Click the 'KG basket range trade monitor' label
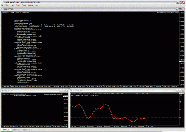The height and width of the screenshot is (132, 186). coord(52,94)
